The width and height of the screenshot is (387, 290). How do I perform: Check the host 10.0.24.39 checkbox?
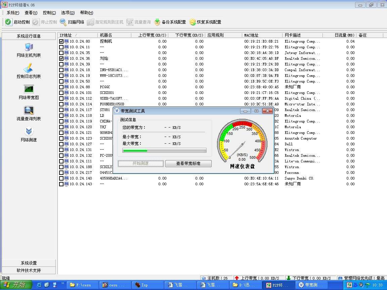[x=61, y=64]
